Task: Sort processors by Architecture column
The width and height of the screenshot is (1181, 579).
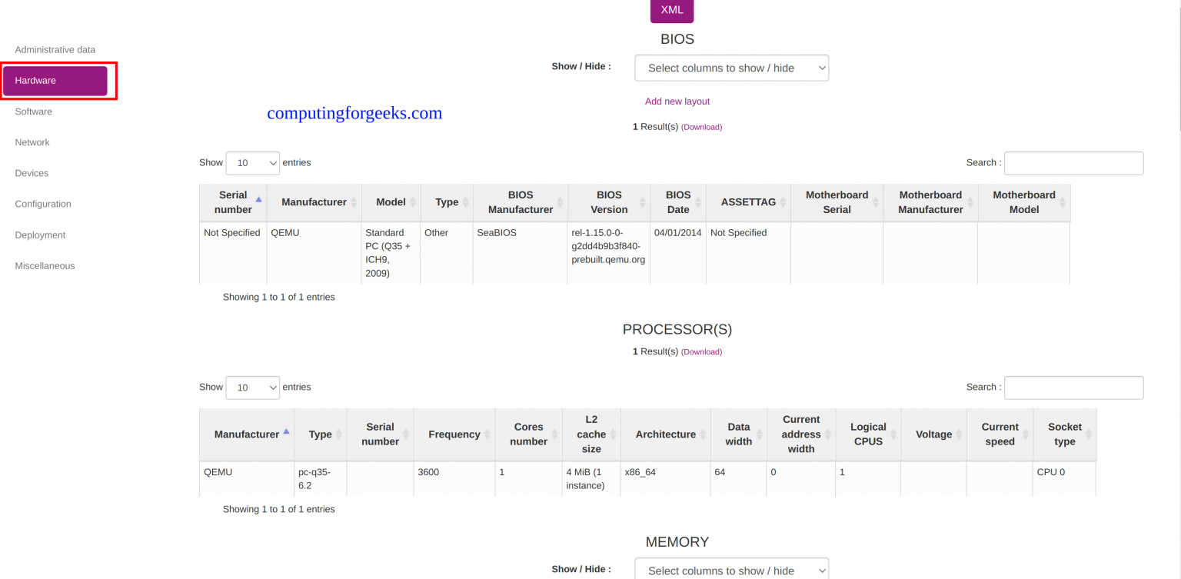Action: pyautogui.click(x=665, y=434)
